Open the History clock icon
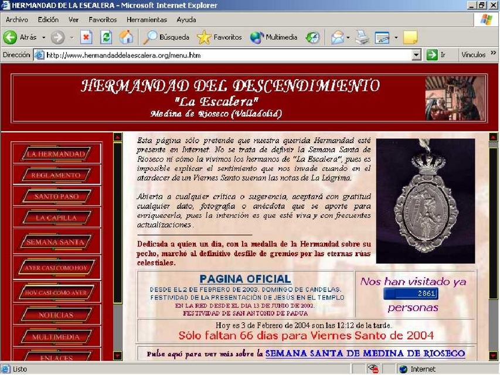Image resolution: width=500 pixels, height=375 pixels. (x=312, y=37)
